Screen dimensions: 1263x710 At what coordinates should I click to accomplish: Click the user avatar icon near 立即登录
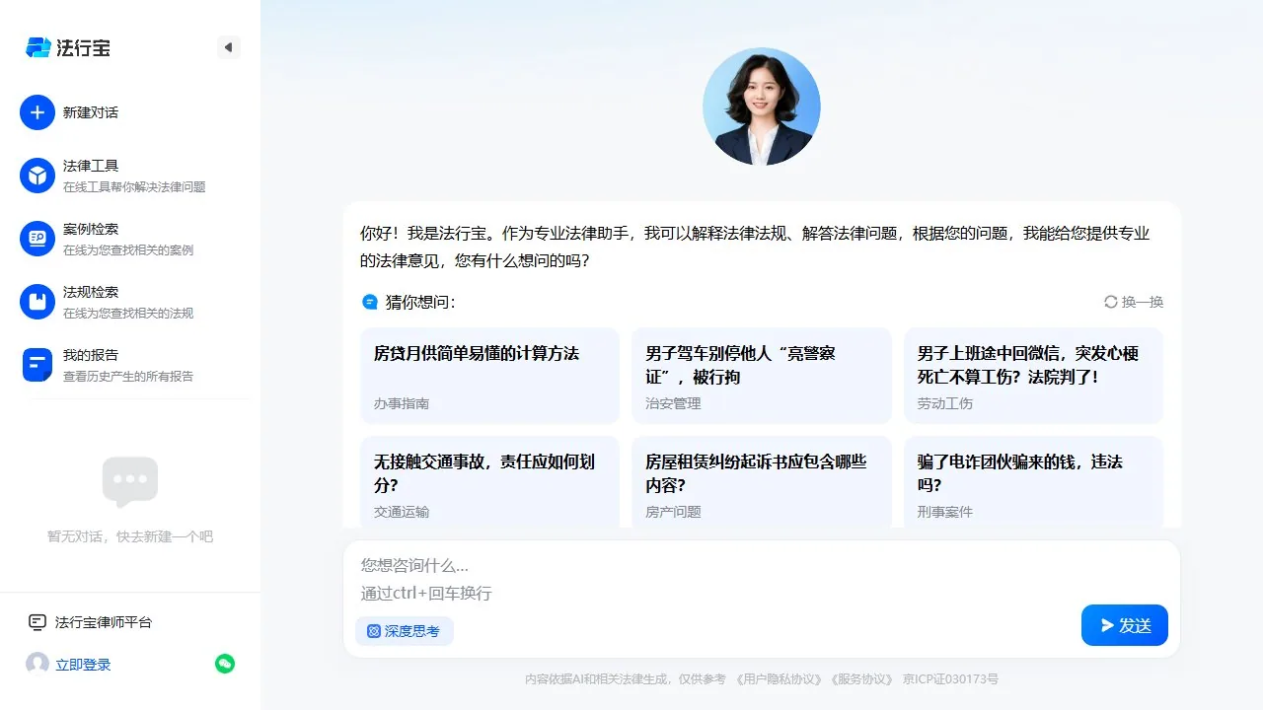pyautogui.click(x=37, y=664)
